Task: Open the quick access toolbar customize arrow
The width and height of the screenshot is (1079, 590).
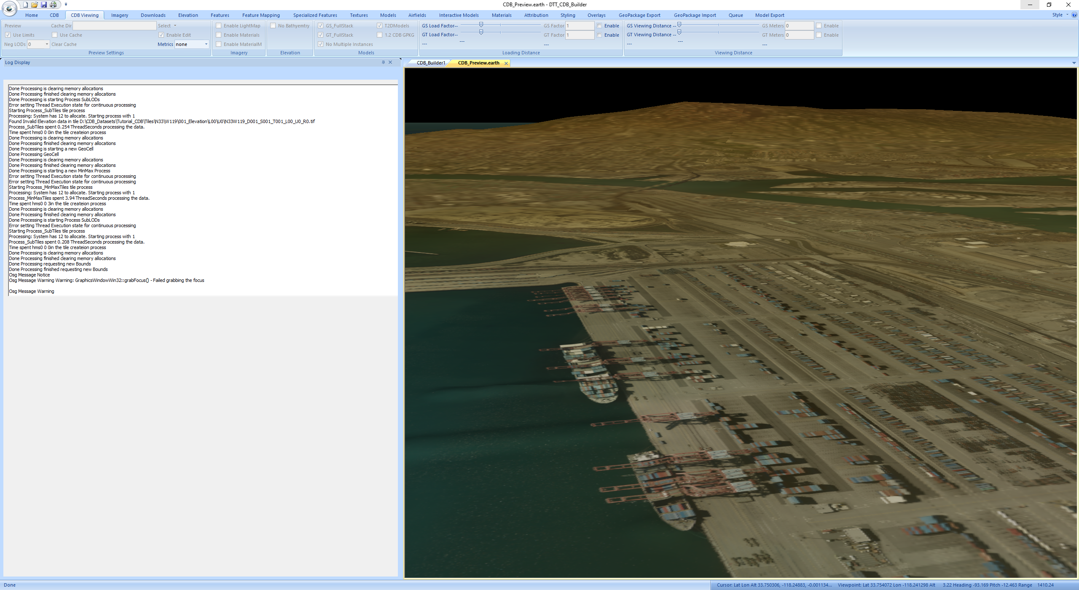Action: (66, 5)
